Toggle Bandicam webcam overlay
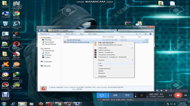The image size is (190, 106). pos(142,95)
